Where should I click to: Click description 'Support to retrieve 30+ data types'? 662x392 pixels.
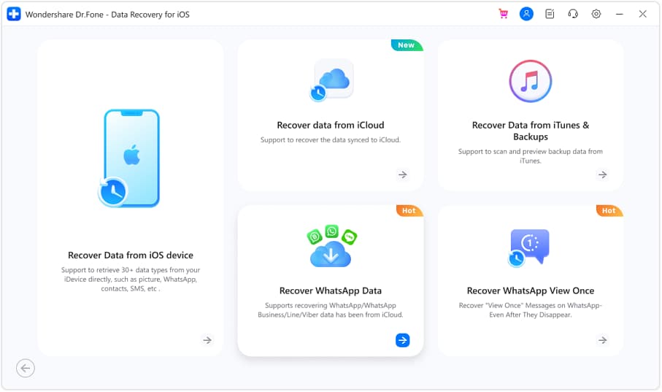point(131,279)
